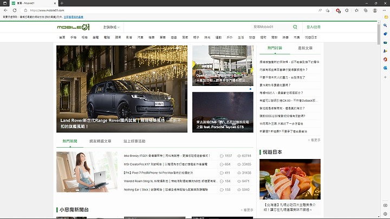
Task: Open the ikko Breezy ITG01 article link
Action: coord(167,156)
